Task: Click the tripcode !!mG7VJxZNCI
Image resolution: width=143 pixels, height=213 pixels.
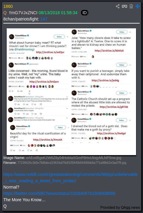Action: (x=23, y=13)
